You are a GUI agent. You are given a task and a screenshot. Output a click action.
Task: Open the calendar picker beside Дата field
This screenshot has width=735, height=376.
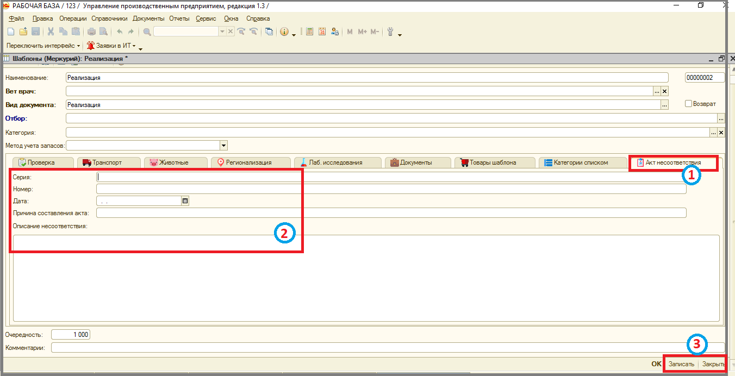(185, 201)
